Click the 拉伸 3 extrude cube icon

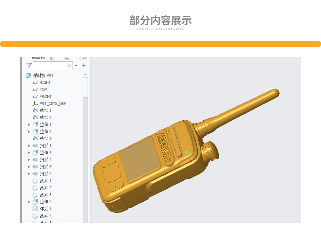(35, 153)
